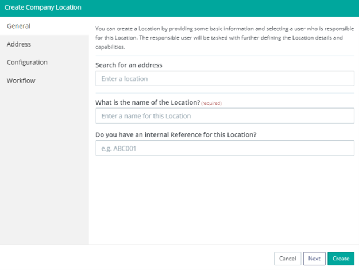Go to the Configuration tab
The image size is (359, 270).
pos(44,62)
